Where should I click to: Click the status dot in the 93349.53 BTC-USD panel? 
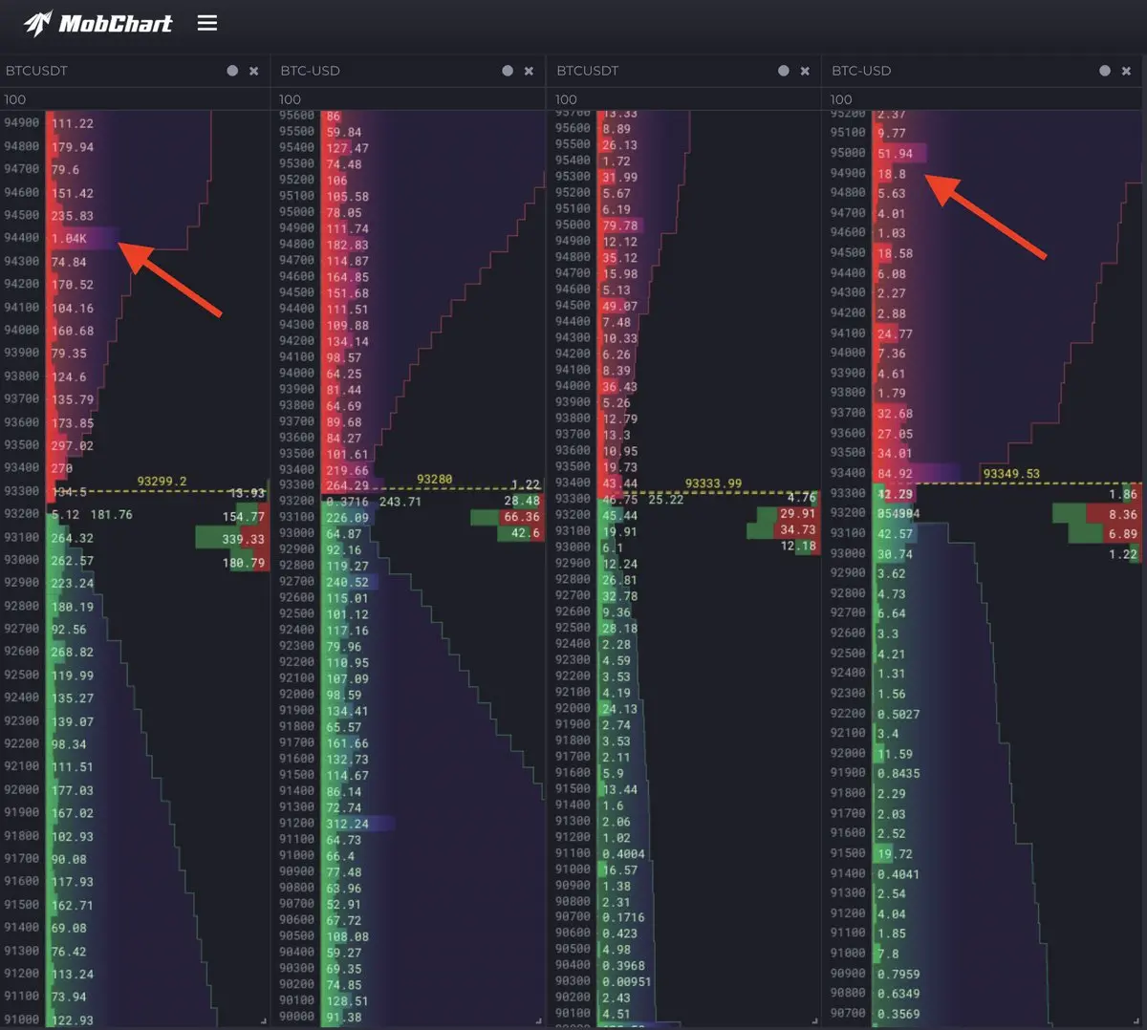coord(1105,71)
